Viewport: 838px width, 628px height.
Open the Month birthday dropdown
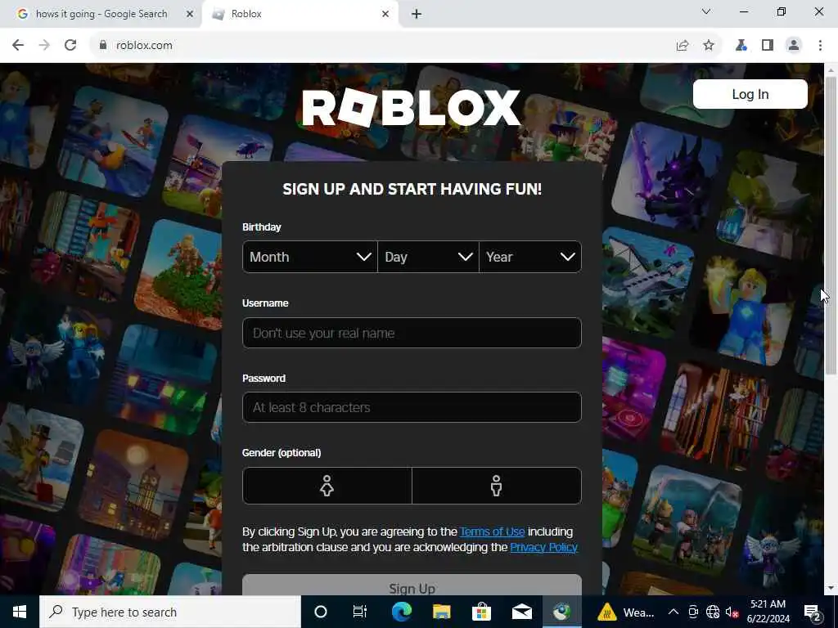310,257
